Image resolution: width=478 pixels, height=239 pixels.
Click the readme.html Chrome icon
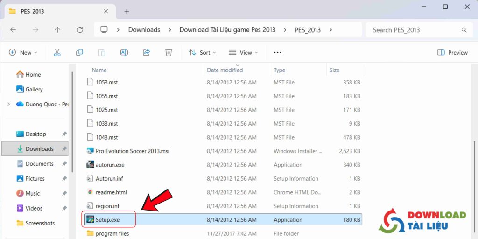tap(90, 192)
